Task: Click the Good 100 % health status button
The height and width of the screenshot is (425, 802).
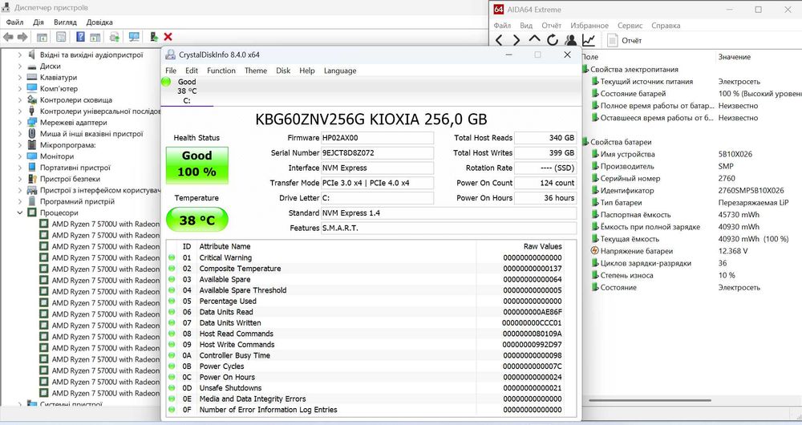Action: [x=197, y=164]
